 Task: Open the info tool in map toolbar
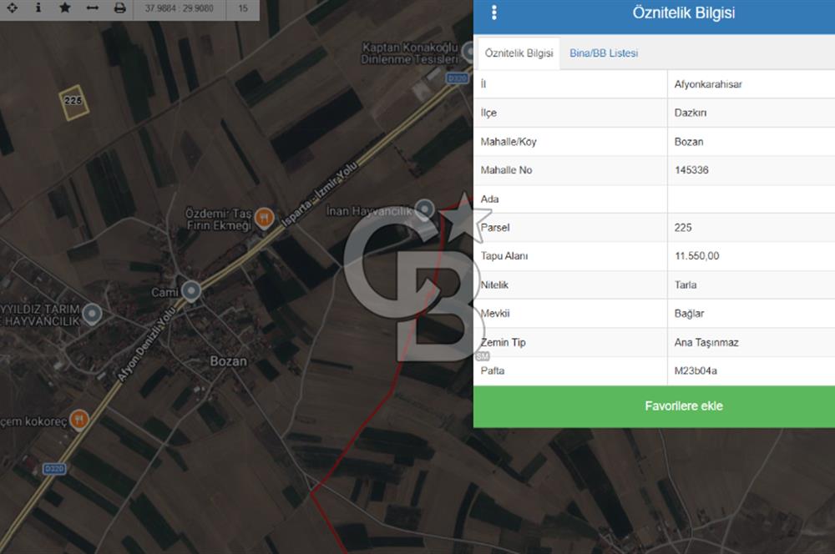pos(38,8)
